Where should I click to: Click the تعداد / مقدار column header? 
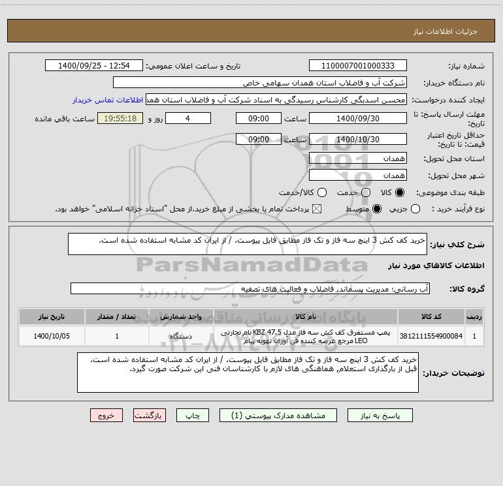pos(117,316)
